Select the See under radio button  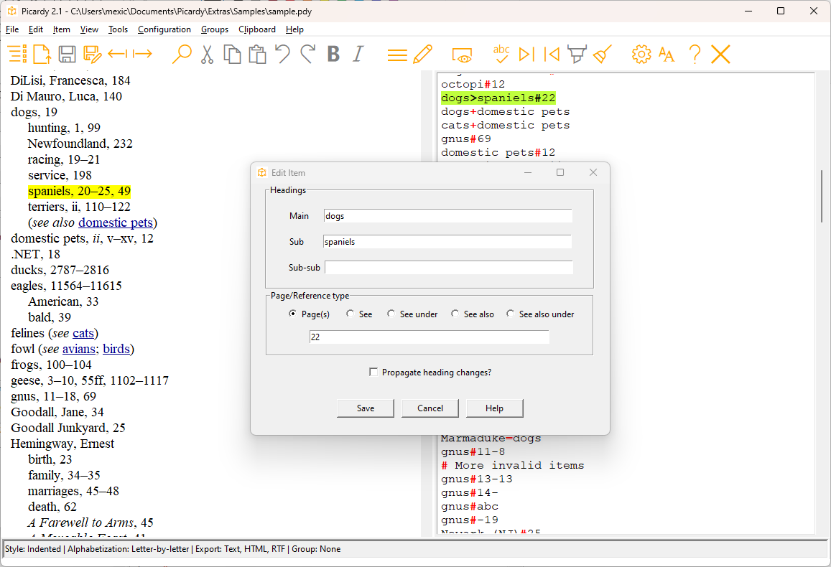[391, 314]
